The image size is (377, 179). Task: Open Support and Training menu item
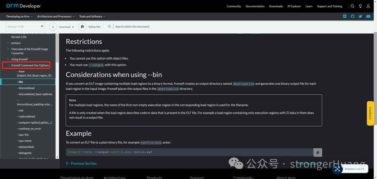[x=330, y=6]
